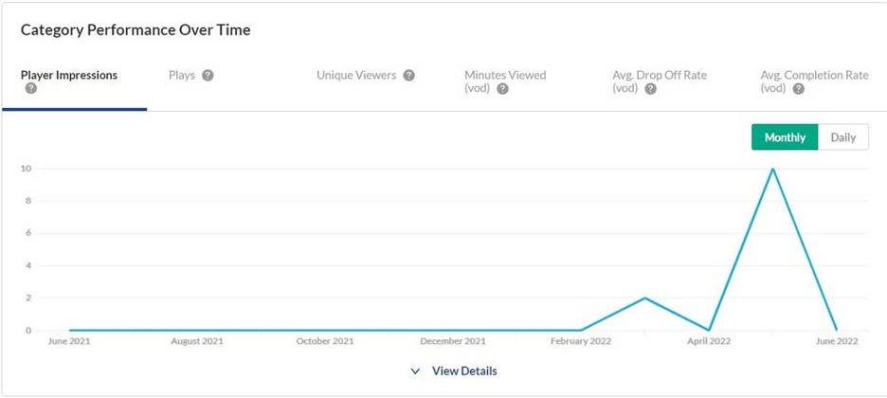Click the help icon beside Plays
Image resolution: width=887 pixels, height=398 pixels.
click(x=208, y=76)
